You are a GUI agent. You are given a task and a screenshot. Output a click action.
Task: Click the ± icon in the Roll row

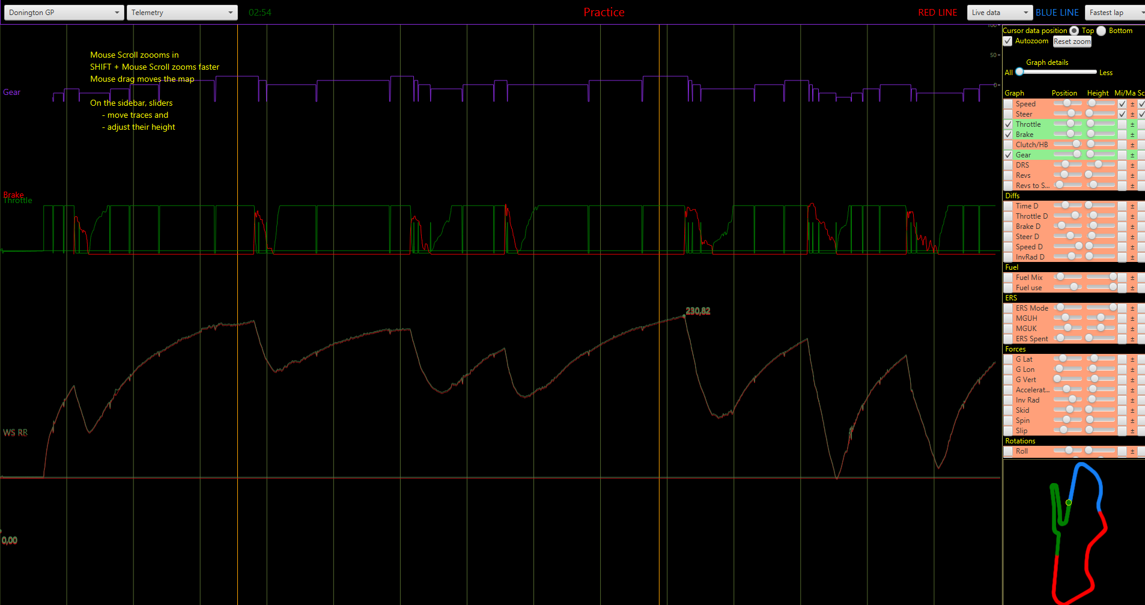click(1132, 451)
